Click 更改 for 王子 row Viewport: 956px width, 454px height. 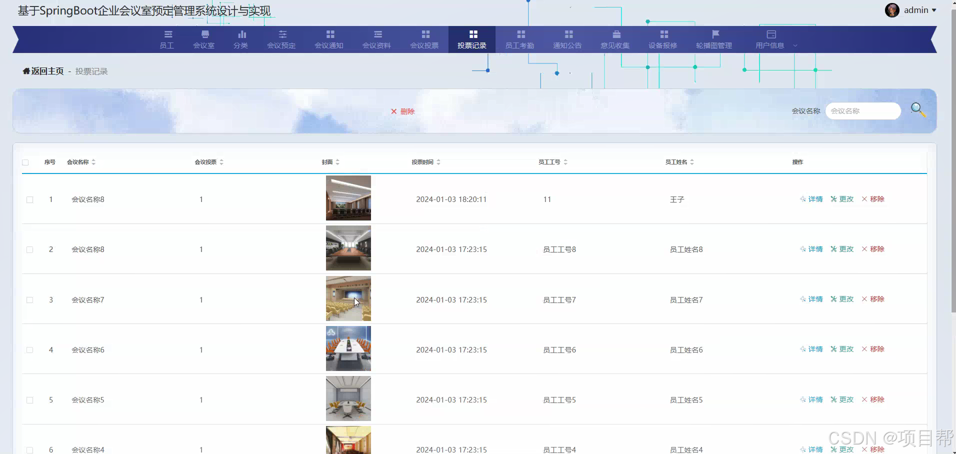842,199
